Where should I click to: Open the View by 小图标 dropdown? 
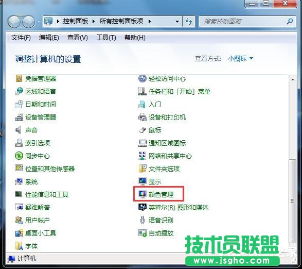click(240, 58)
